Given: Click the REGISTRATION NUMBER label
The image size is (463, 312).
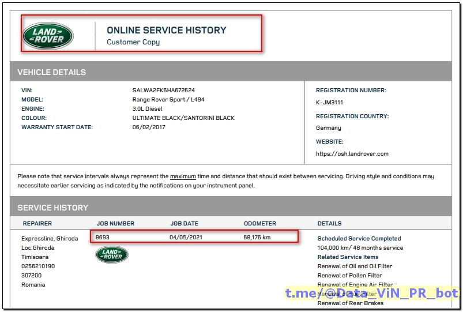Looking at the screenshot, I should pos(351,91).
